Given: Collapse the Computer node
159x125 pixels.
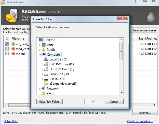Looking at the screenshot, I should tap(40, 55).
